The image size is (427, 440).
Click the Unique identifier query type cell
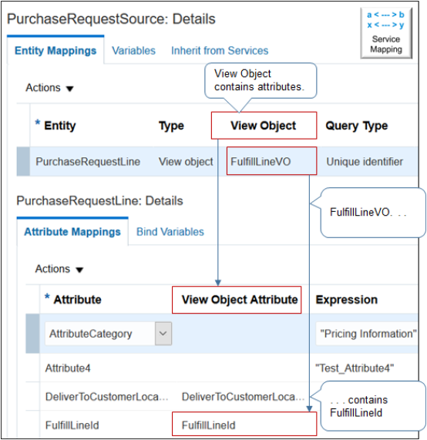coord(365,162)
